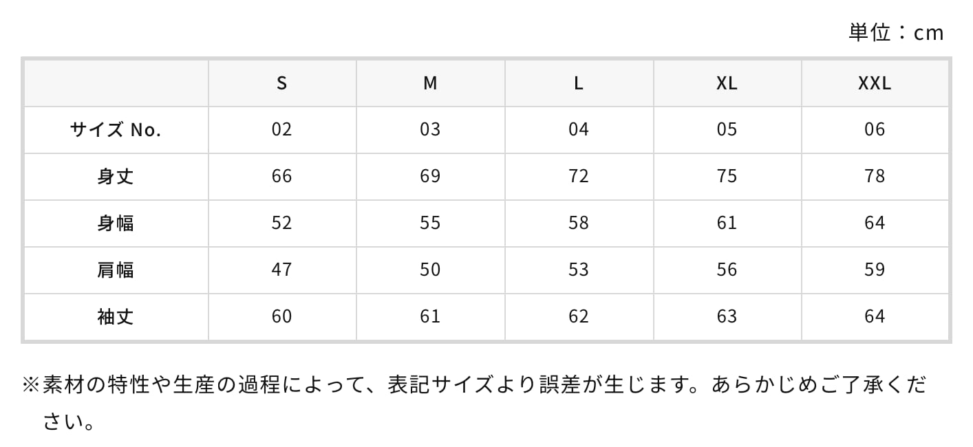Screen dimensions: 973x447
Task: Select the 身丈 row label
Action: [x=116, y=176]
